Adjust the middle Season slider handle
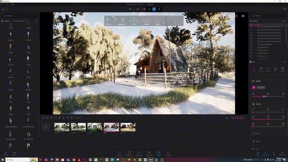 click(269, 119)
